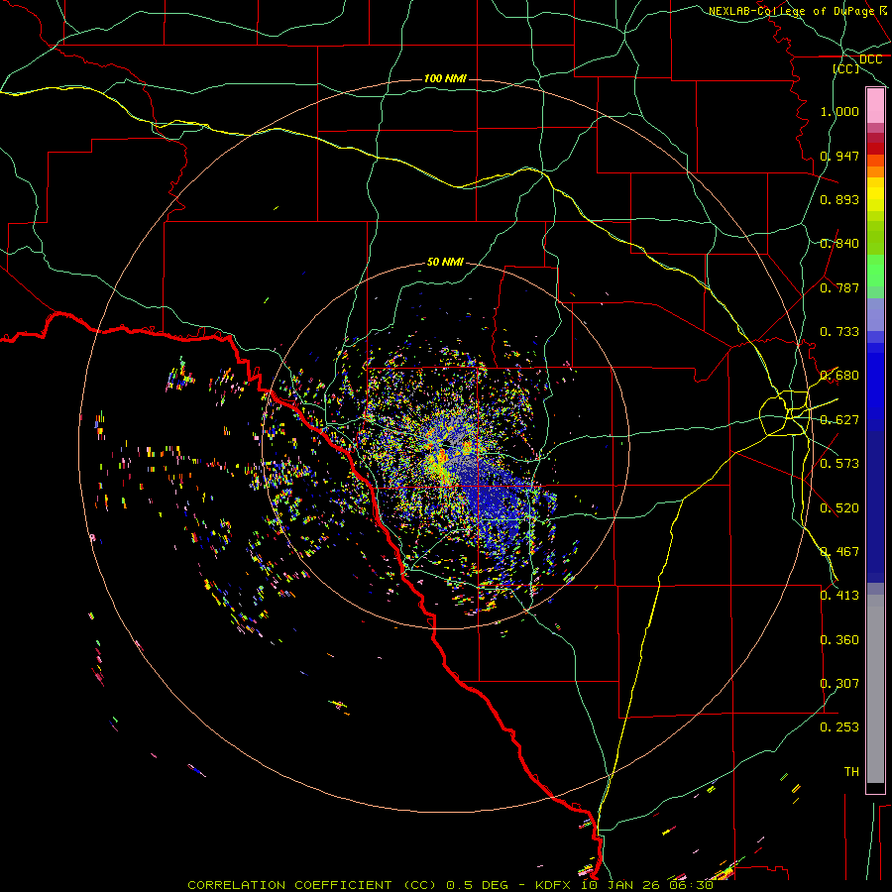Click the CORRELATION COEFFICIENT (CC) caption text
892x892 pixels.
pyautogui.click(x=311, y=885)
